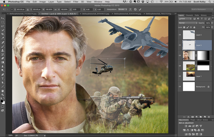Viewport: 214px width, 137px height.
Task: Toggle visibility of the Background layer
Action: pyautogui.click(x=180, y=87)
